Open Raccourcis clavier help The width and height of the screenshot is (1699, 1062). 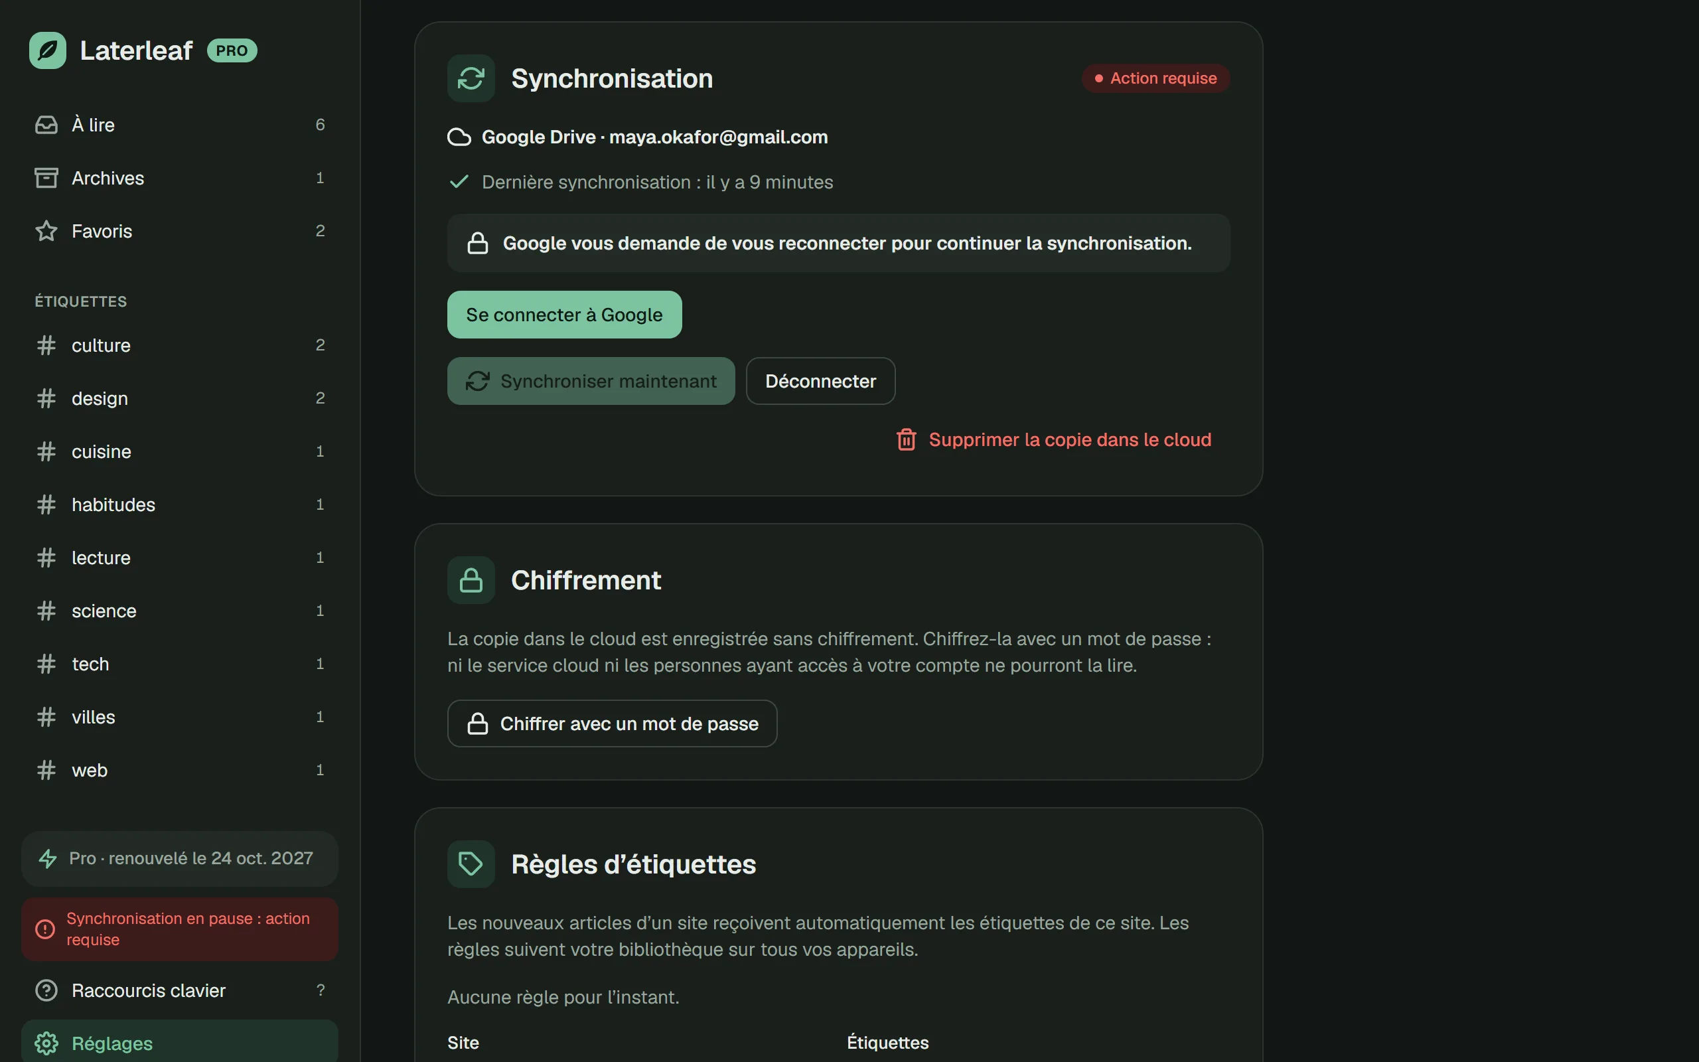[x=180, y=990]
